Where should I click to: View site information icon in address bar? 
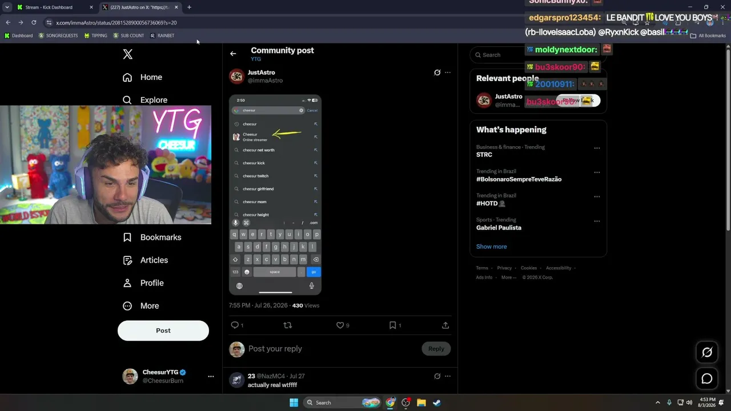click(x=49, y=23)
